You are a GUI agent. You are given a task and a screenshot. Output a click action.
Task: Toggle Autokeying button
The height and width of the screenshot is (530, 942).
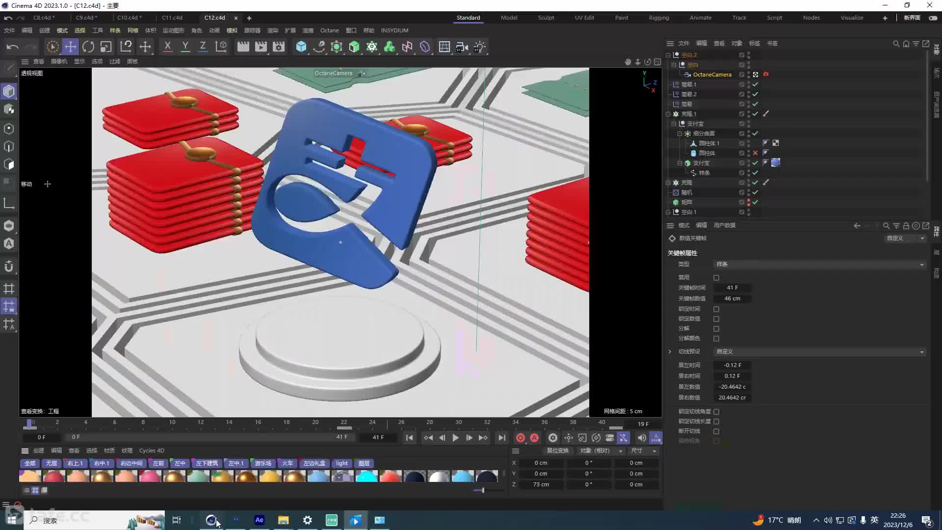pyautogui.click(x=534, y=438)
